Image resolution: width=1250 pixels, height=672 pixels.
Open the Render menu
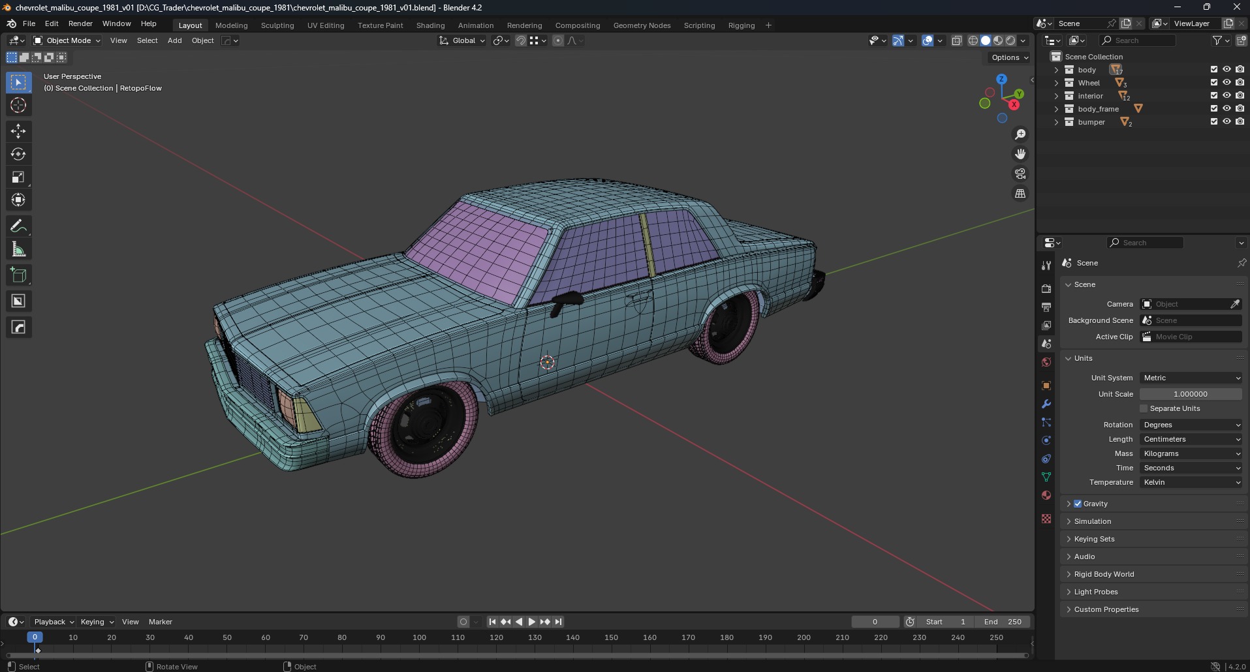point(80,23)
